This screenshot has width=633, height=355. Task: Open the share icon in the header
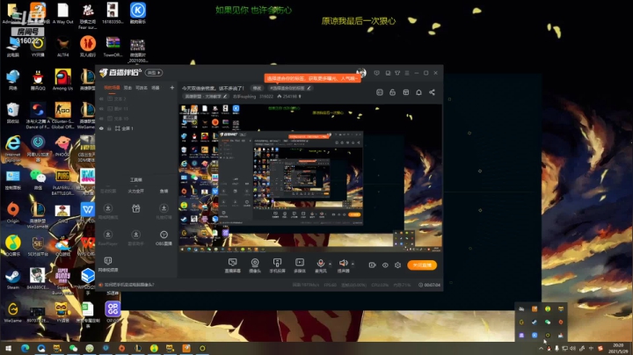coord(432,92)
